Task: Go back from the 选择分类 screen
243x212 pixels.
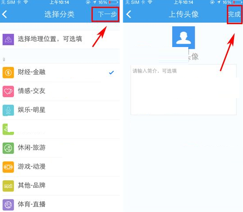Action: point(4,14)
